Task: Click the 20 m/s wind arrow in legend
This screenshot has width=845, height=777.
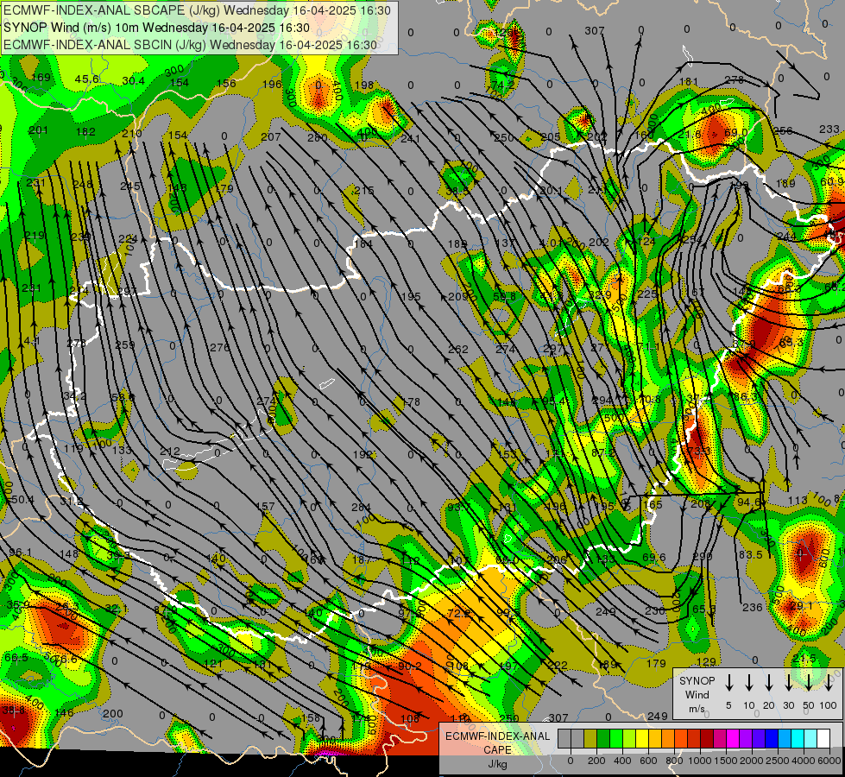Action: [x=768, y=683]
